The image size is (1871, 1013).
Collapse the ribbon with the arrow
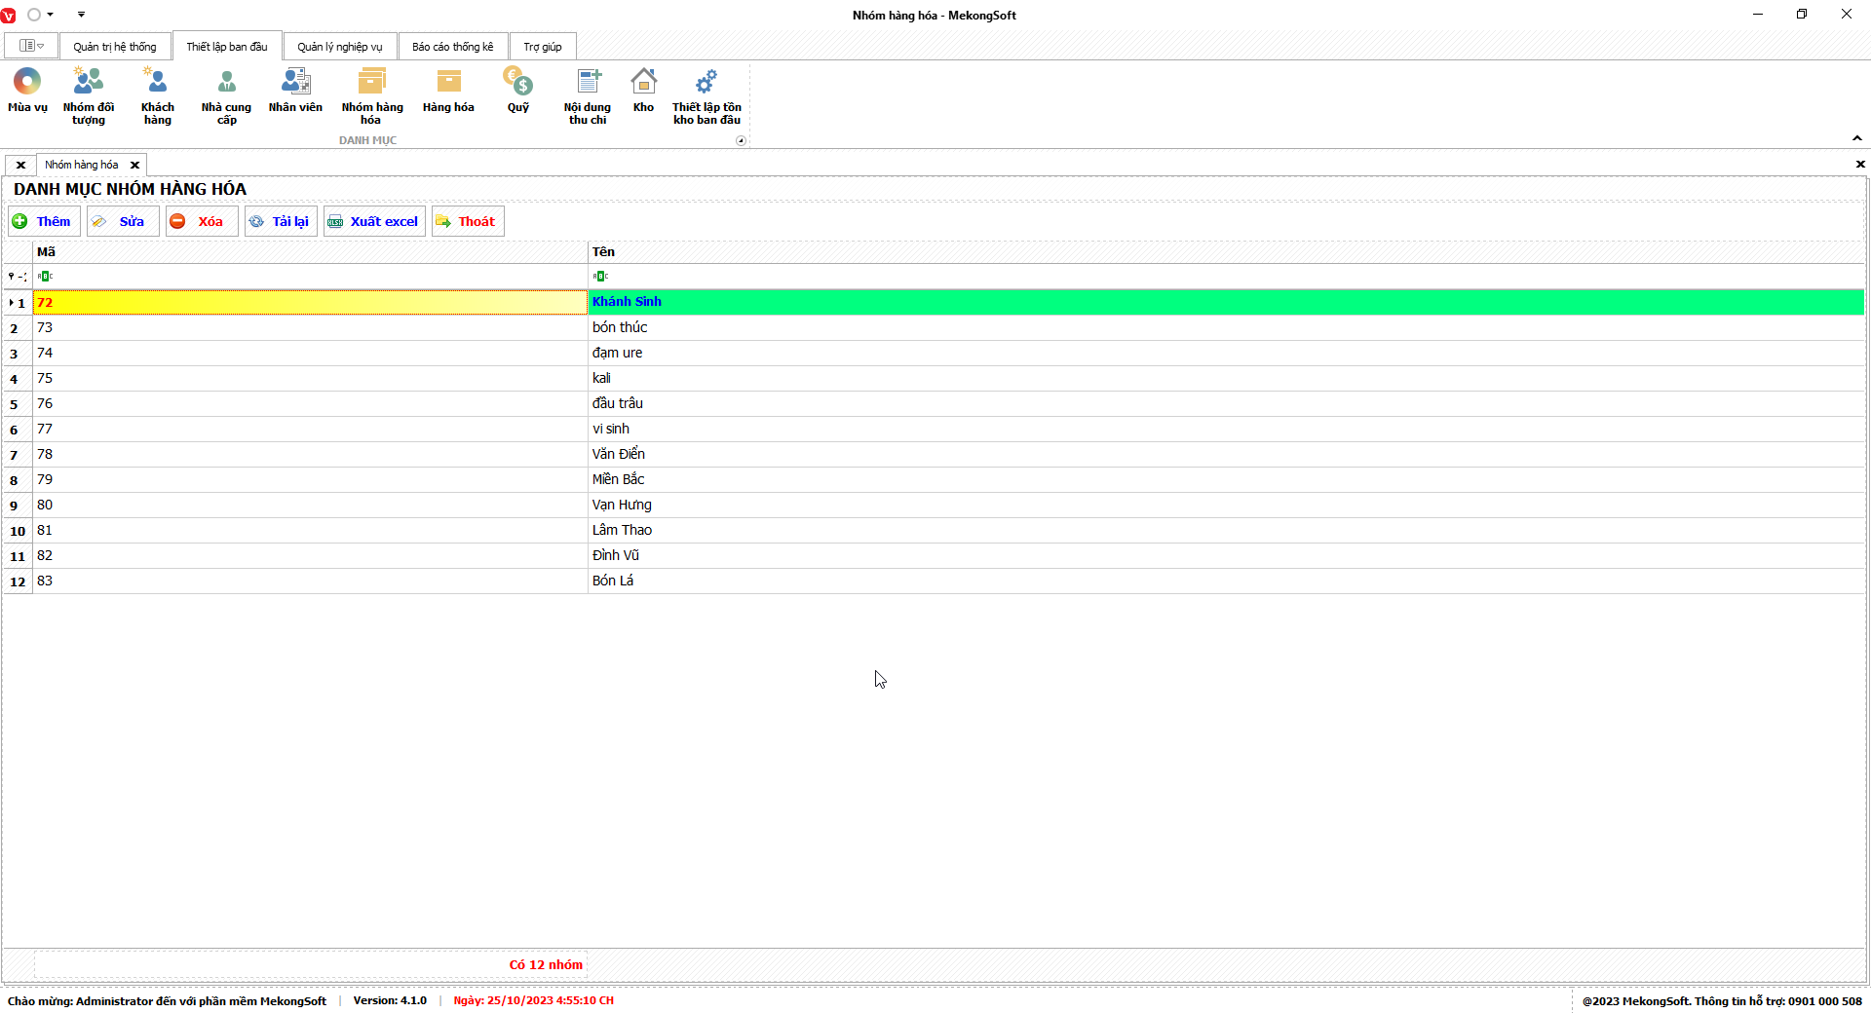click(x=1856, y=138)
